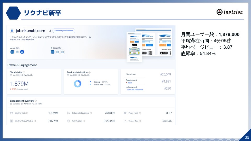
Task: Click the info icon next to Engagement overview
Action: (36, 101)
